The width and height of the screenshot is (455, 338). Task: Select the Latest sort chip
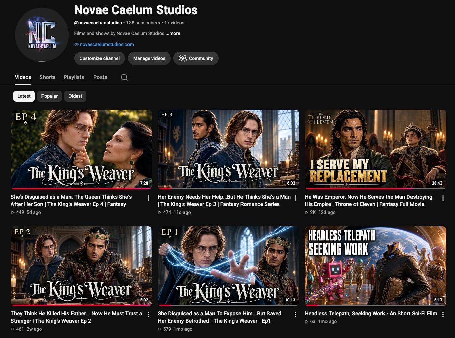[24, 96]
